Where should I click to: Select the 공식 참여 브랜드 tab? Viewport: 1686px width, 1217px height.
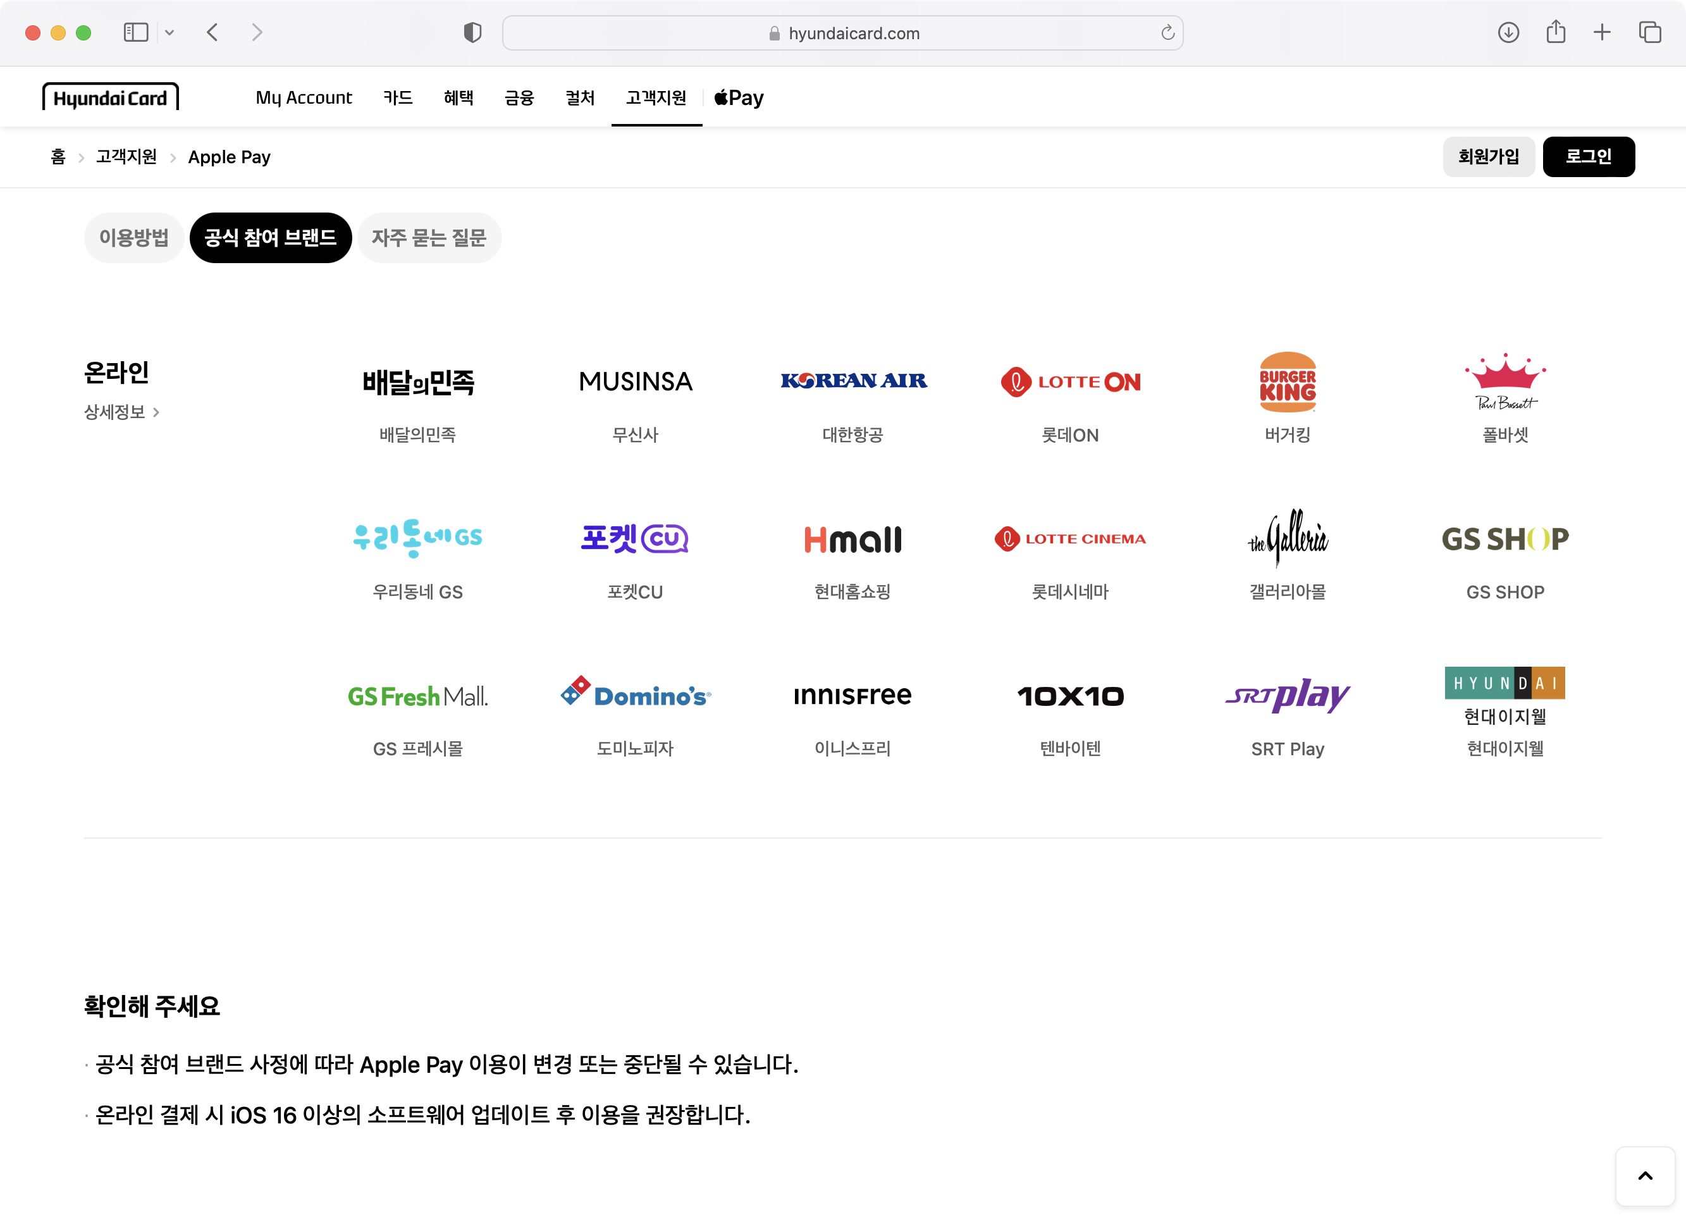tap(271, 238)
